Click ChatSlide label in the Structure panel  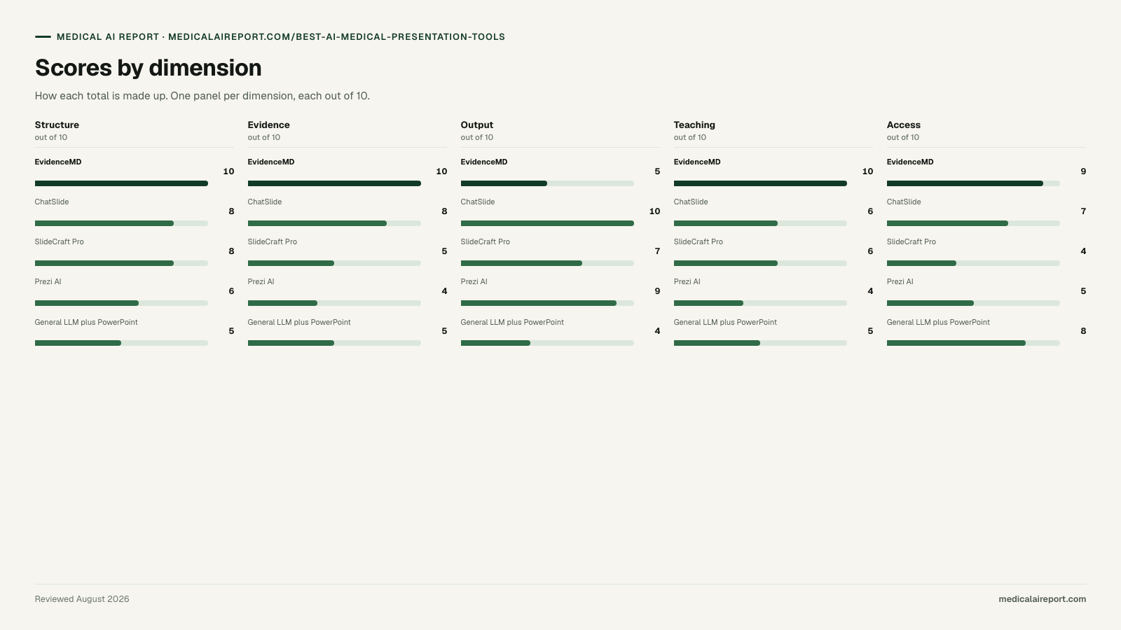click(x=52, y=202)
